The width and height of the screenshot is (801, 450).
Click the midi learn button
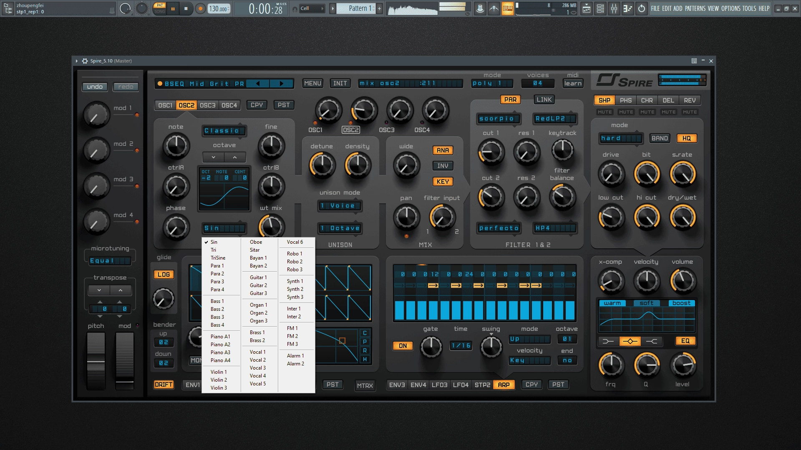pos(573,83)
